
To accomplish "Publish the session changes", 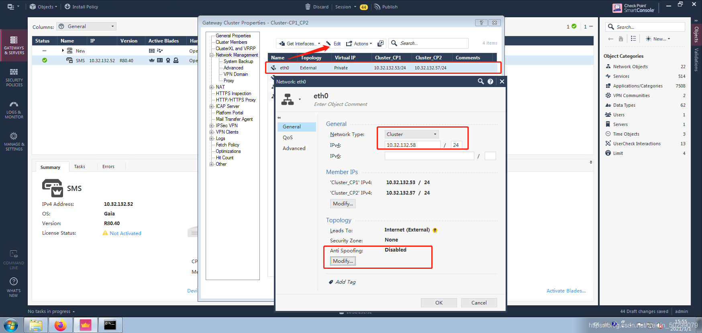I will [x=386, y=7].
